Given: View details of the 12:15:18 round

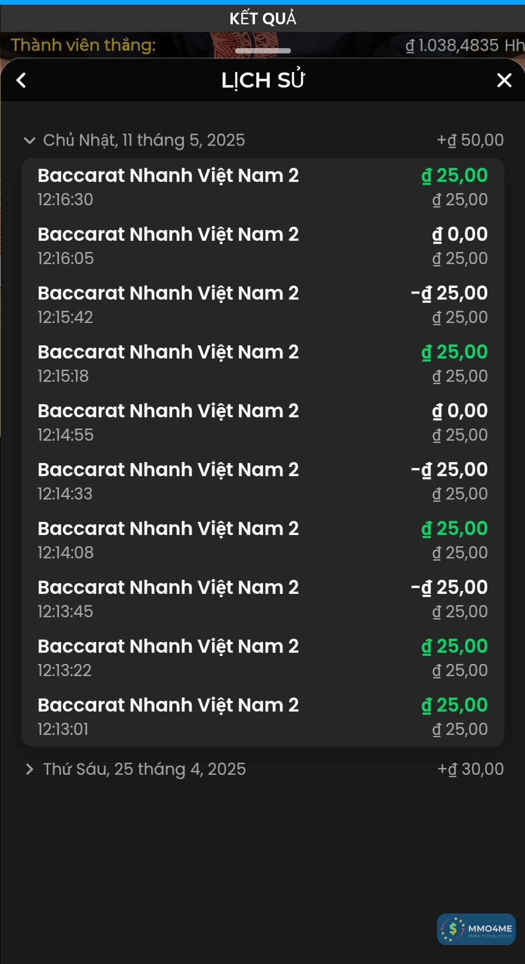Looking at the screenshot, I should coord(262,364).
